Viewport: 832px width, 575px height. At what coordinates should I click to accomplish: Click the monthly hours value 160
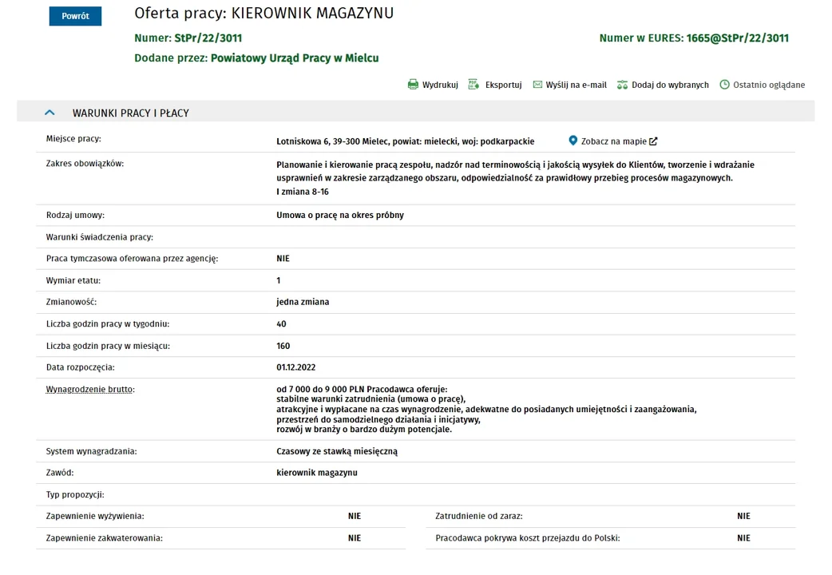[x=283, y=346]
